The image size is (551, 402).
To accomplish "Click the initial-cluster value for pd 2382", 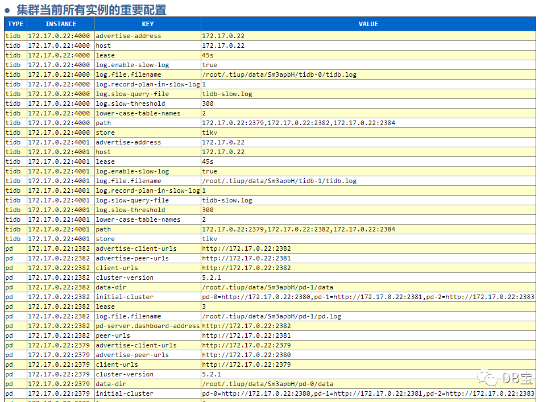I will (x=368, y=297).
